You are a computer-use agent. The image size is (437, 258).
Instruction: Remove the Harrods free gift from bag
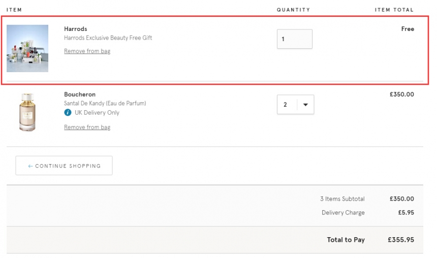(x=87, y=51)
